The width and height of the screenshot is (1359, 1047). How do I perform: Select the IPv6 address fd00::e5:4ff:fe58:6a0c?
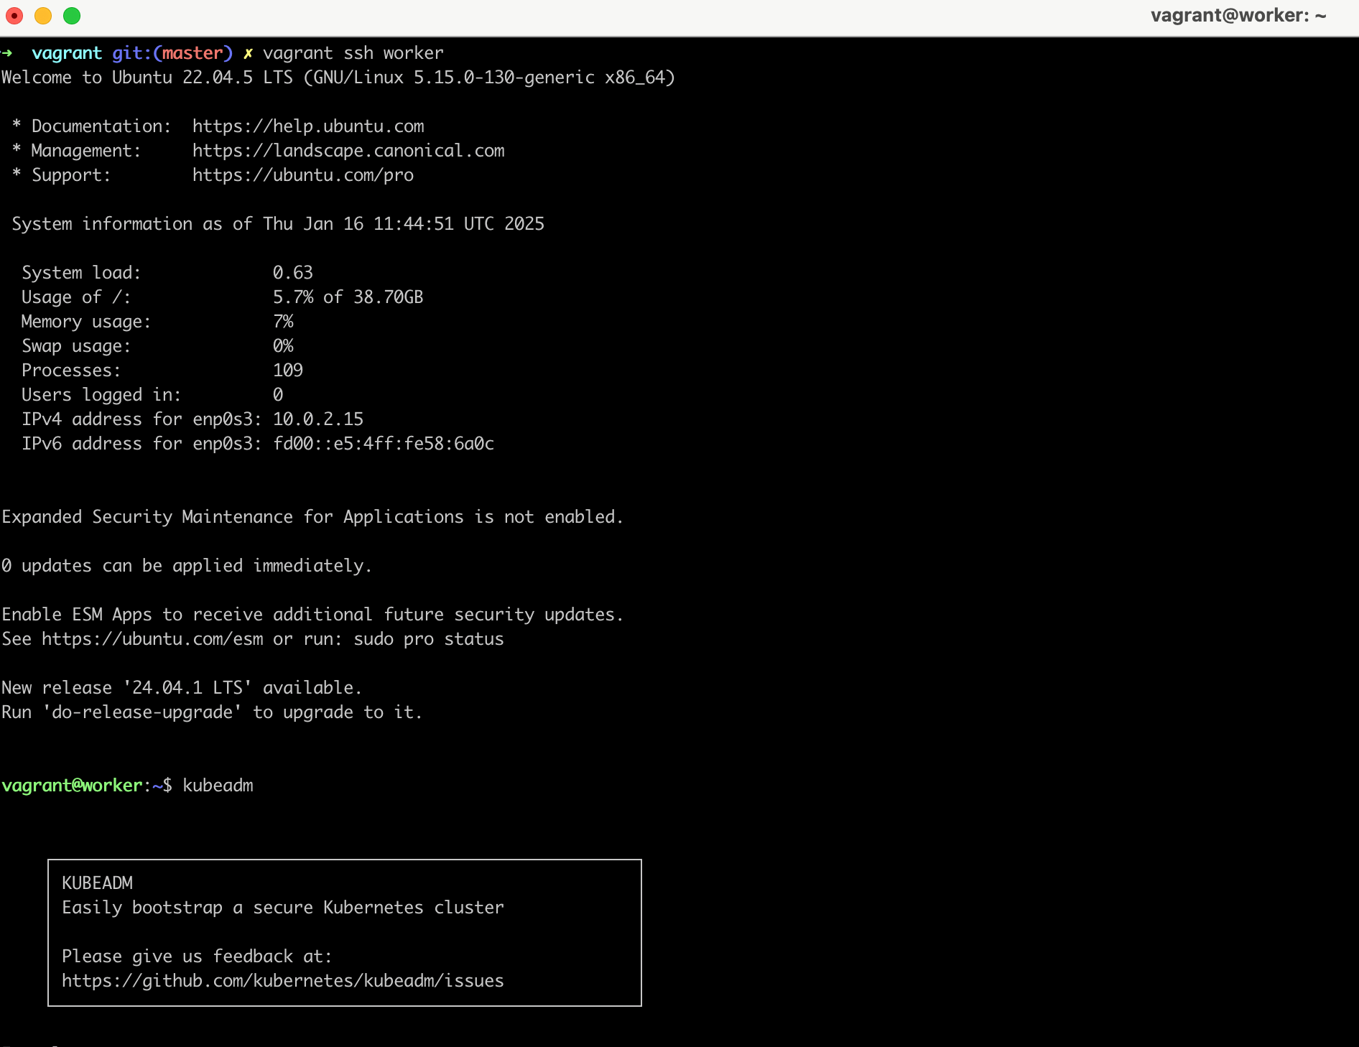click(x=384, y=443)
